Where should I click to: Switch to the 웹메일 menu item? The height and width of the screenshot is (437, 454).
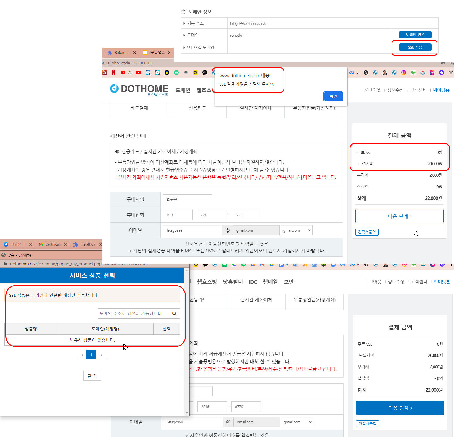270,282
